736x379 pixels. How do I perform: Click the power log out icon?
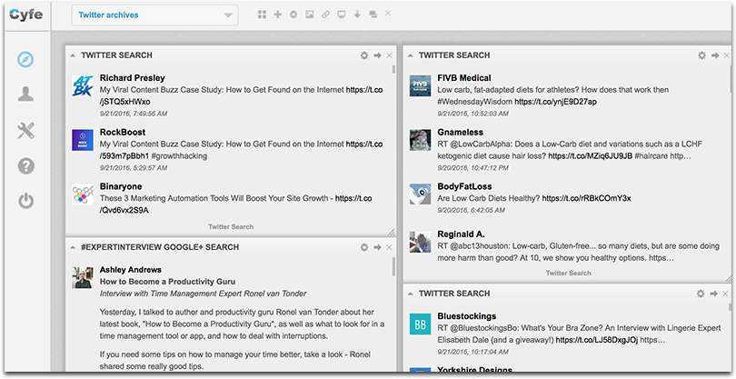(x=25, y=201)
